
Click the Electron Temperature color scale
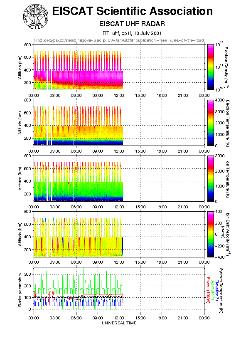point(211,123)
